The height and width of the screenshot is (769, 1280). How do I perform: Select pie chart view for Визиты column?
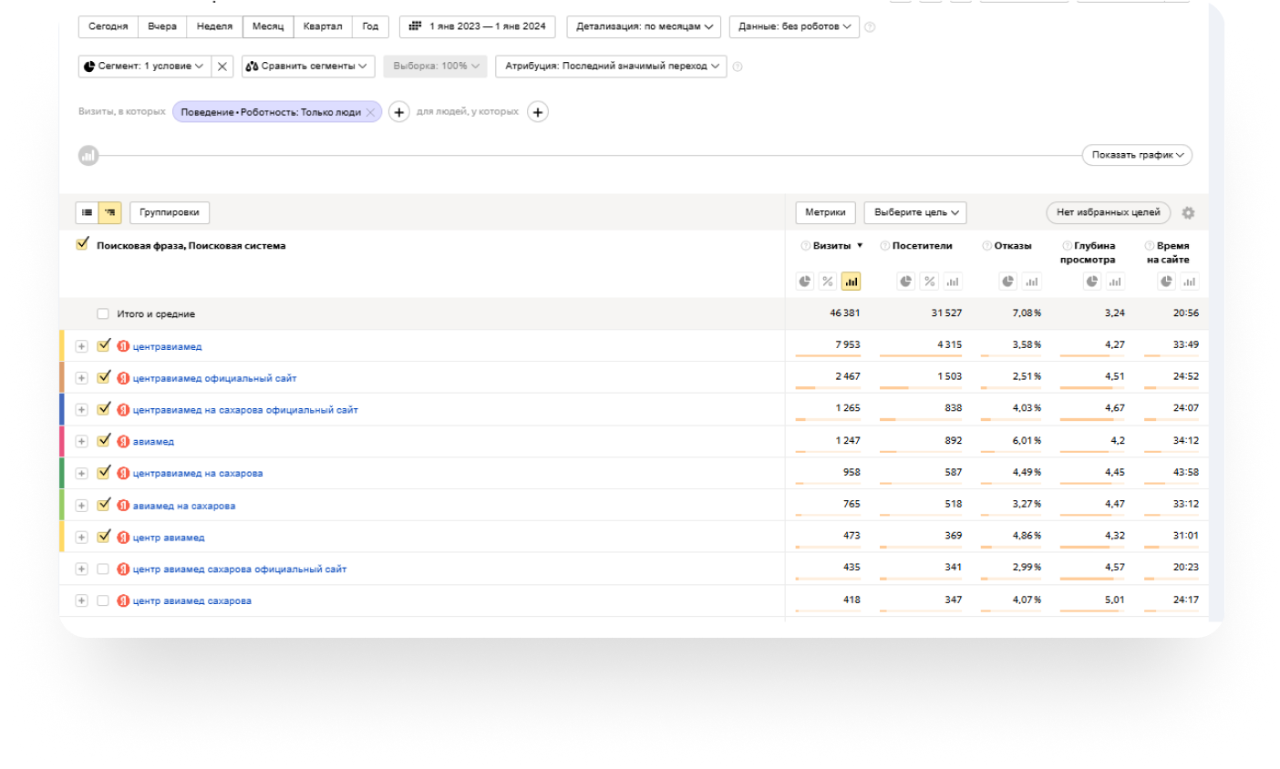(x=804, y=282)
